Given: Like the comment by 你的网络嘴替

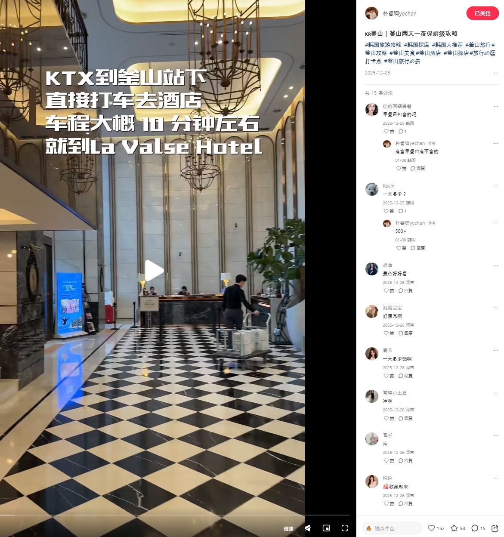Looking at the screenshot, I should pyautogui.click(x=389, y=132).
